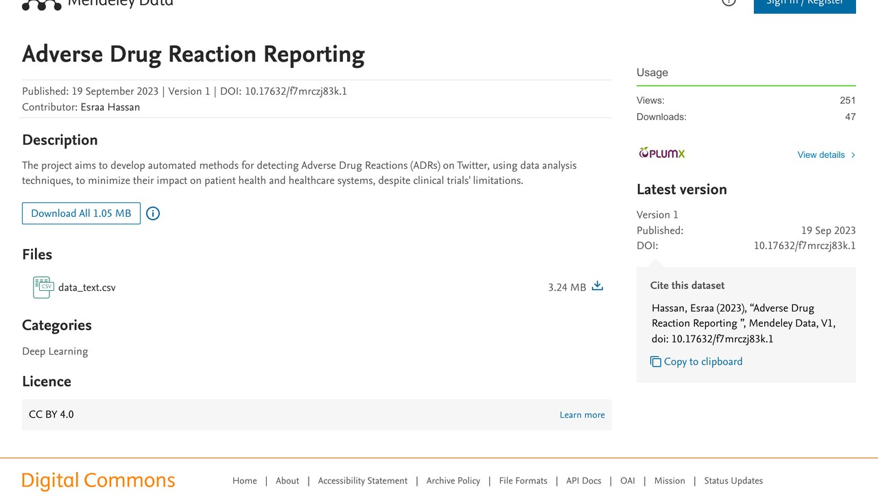Click the Mendeley Data logo icon
878x494 pixels.
(42, 5)
